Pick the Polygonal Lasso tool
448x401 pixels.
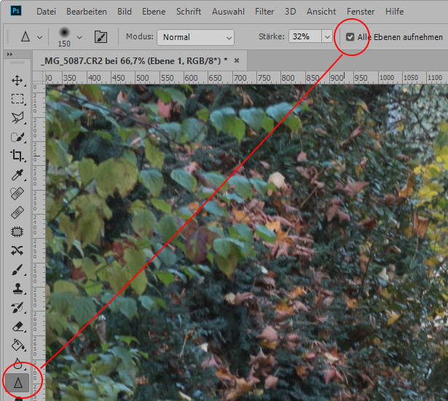point(17,118)
